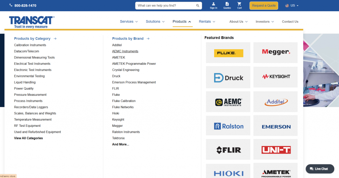The image size is (339, 178).
Task: Open Temperature Measurement category
Action: (x=33, y=120)
